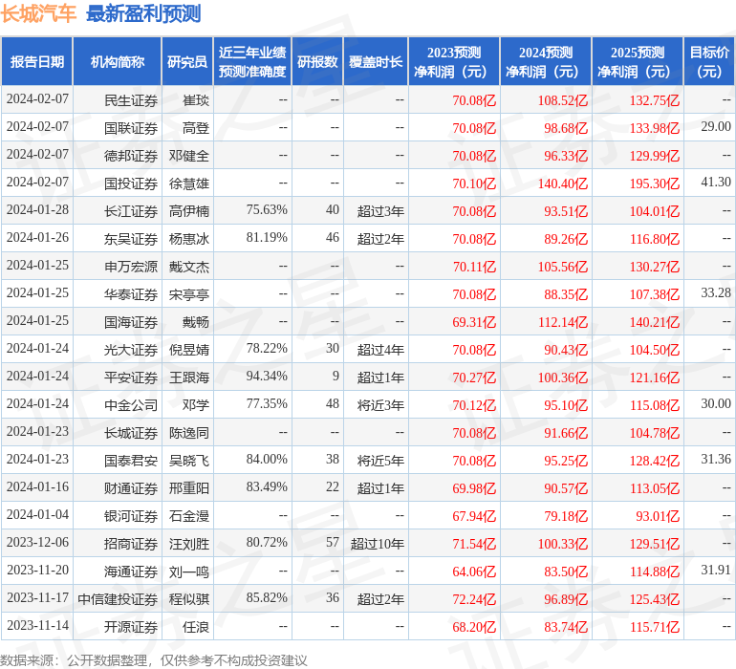This screenshot has height=669, width=736.
Task: Click the 93.01亿 2025 forecast value
Action: click(x=658, y=516)
